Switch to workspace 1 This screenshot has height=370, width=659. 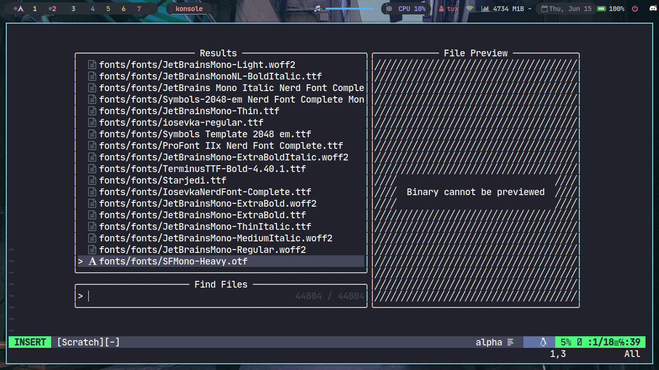tap(35, 9)
